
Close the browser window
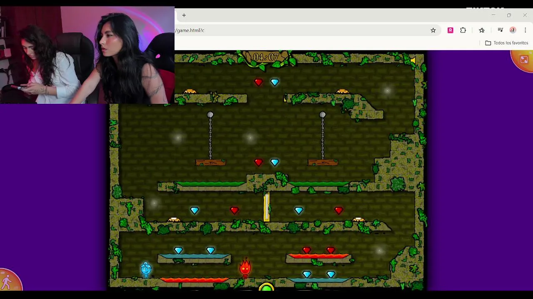[x=525, y=15]
